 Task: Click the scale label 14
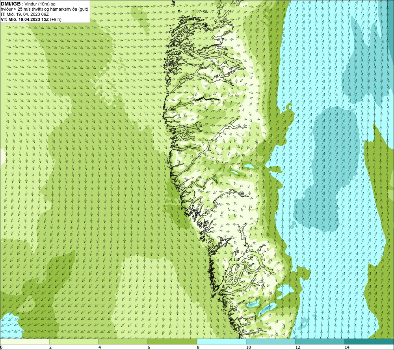click(x=347, y=347)
